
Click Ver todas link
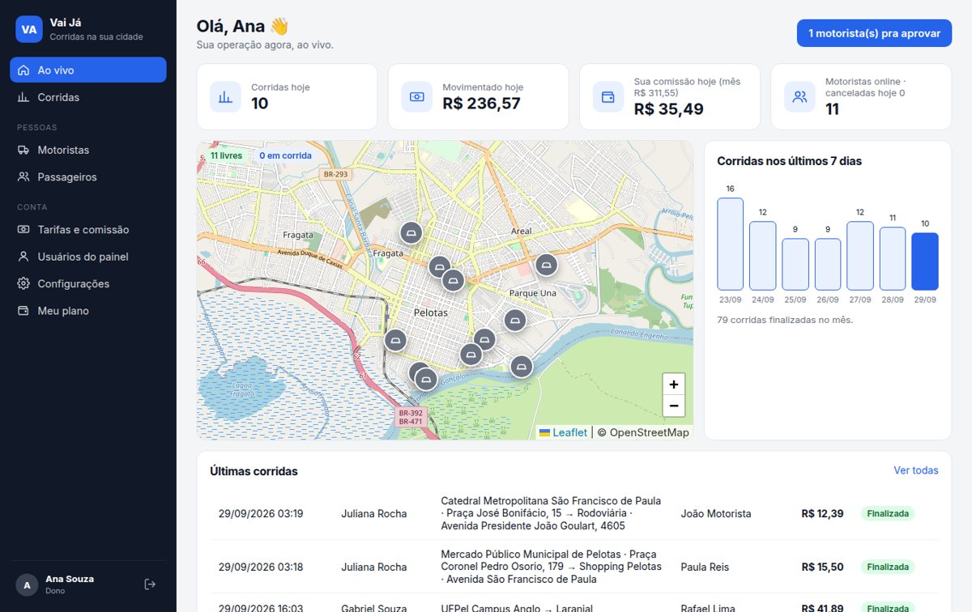tap(916, 470)
